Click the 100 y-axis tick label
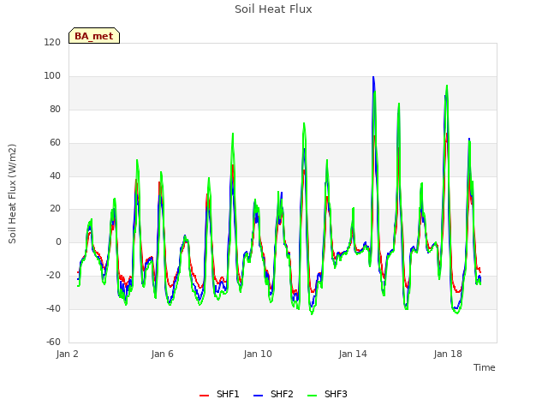The height and width of the screenshot is (411, 548). [52, 76]
